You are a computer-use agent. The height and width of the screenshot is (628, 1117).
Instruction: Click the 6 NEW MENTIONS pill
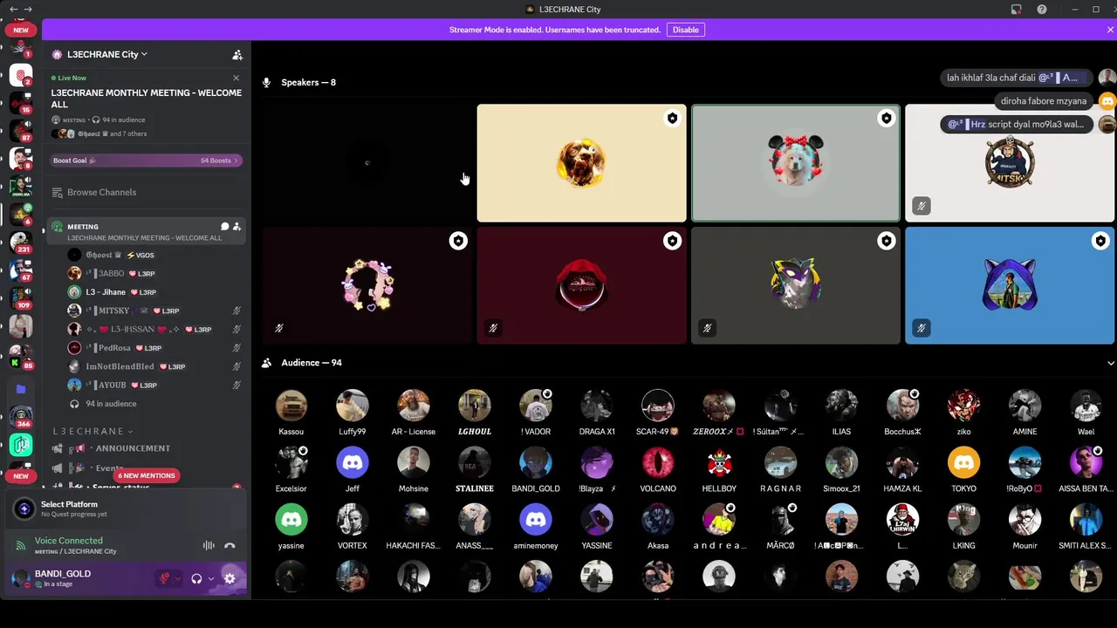click(147, 475)
